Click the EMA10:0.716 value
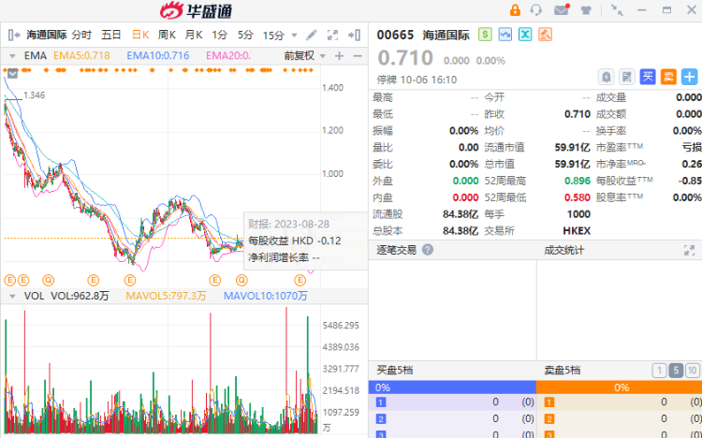 point(158,55)
